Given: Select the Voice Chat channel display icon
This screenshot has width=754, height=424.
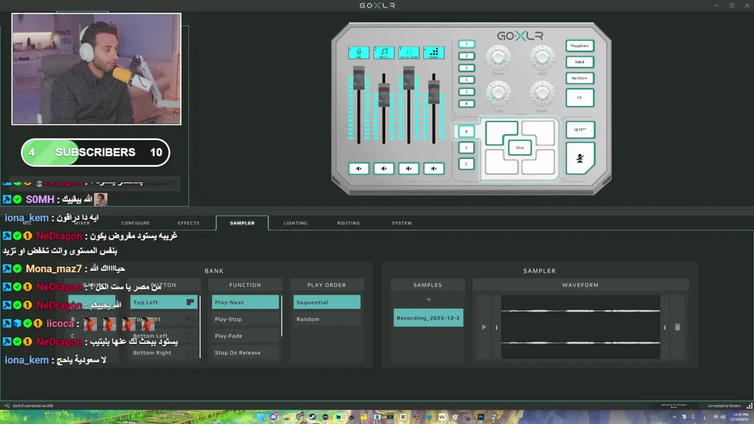Looking at the screenshot, I should 409,53.
